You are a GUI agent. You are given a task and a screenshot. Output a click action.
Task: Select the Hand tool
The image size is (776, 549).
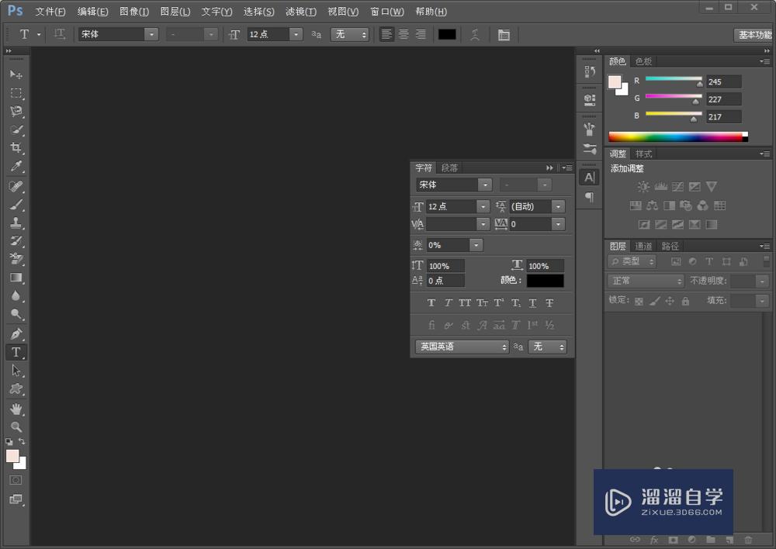[x=16, y=409]
